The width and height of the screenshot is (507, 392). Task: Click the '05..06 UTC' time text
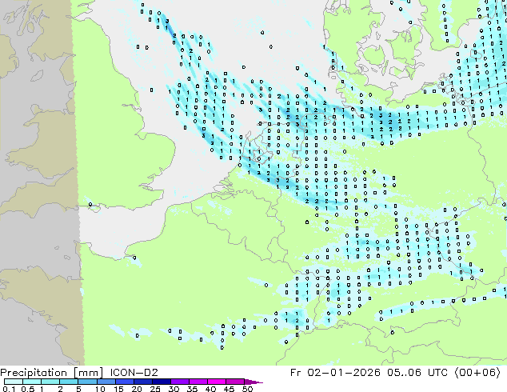point(417,373)
